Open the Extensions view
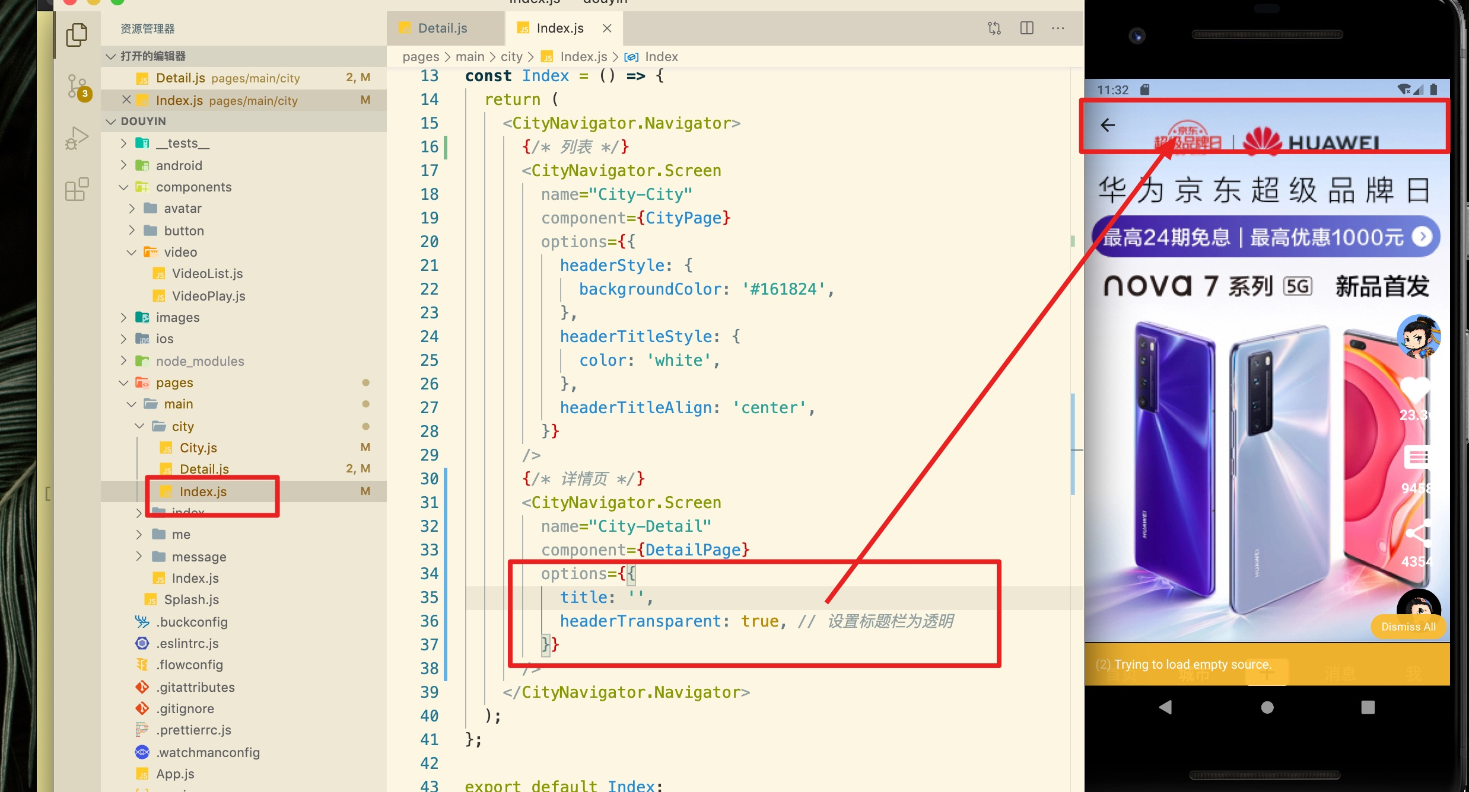Image resolution: width=1469 pixels, height=792 pixels. [77, 190]
